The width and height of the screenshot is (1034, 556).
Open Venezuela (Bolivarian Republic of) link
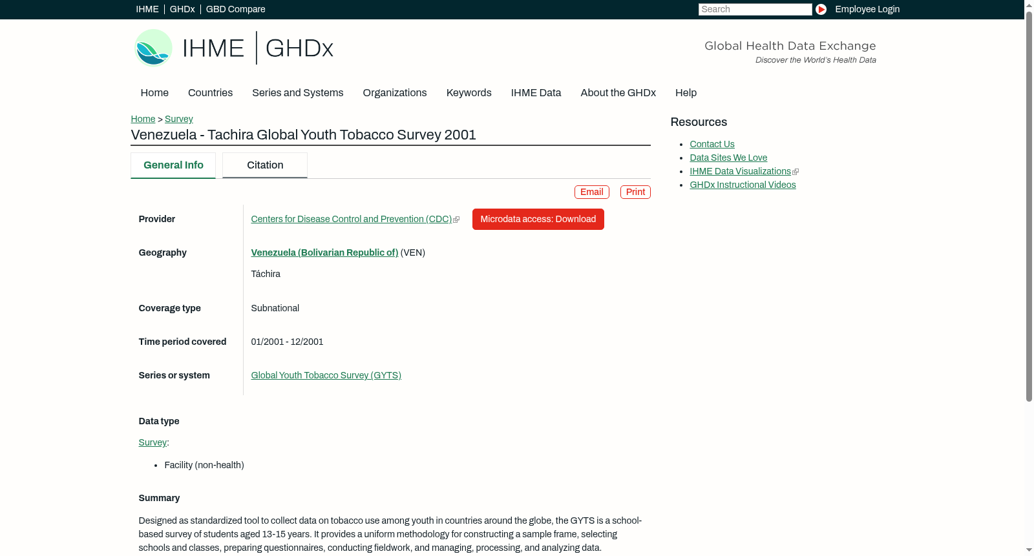[324, 253]
